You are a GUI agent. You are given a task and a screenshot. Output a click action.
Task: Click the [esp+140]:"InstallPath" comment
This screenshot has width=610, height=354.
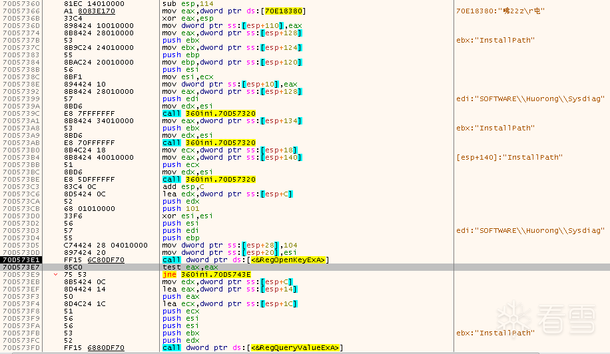coord(509,158)
